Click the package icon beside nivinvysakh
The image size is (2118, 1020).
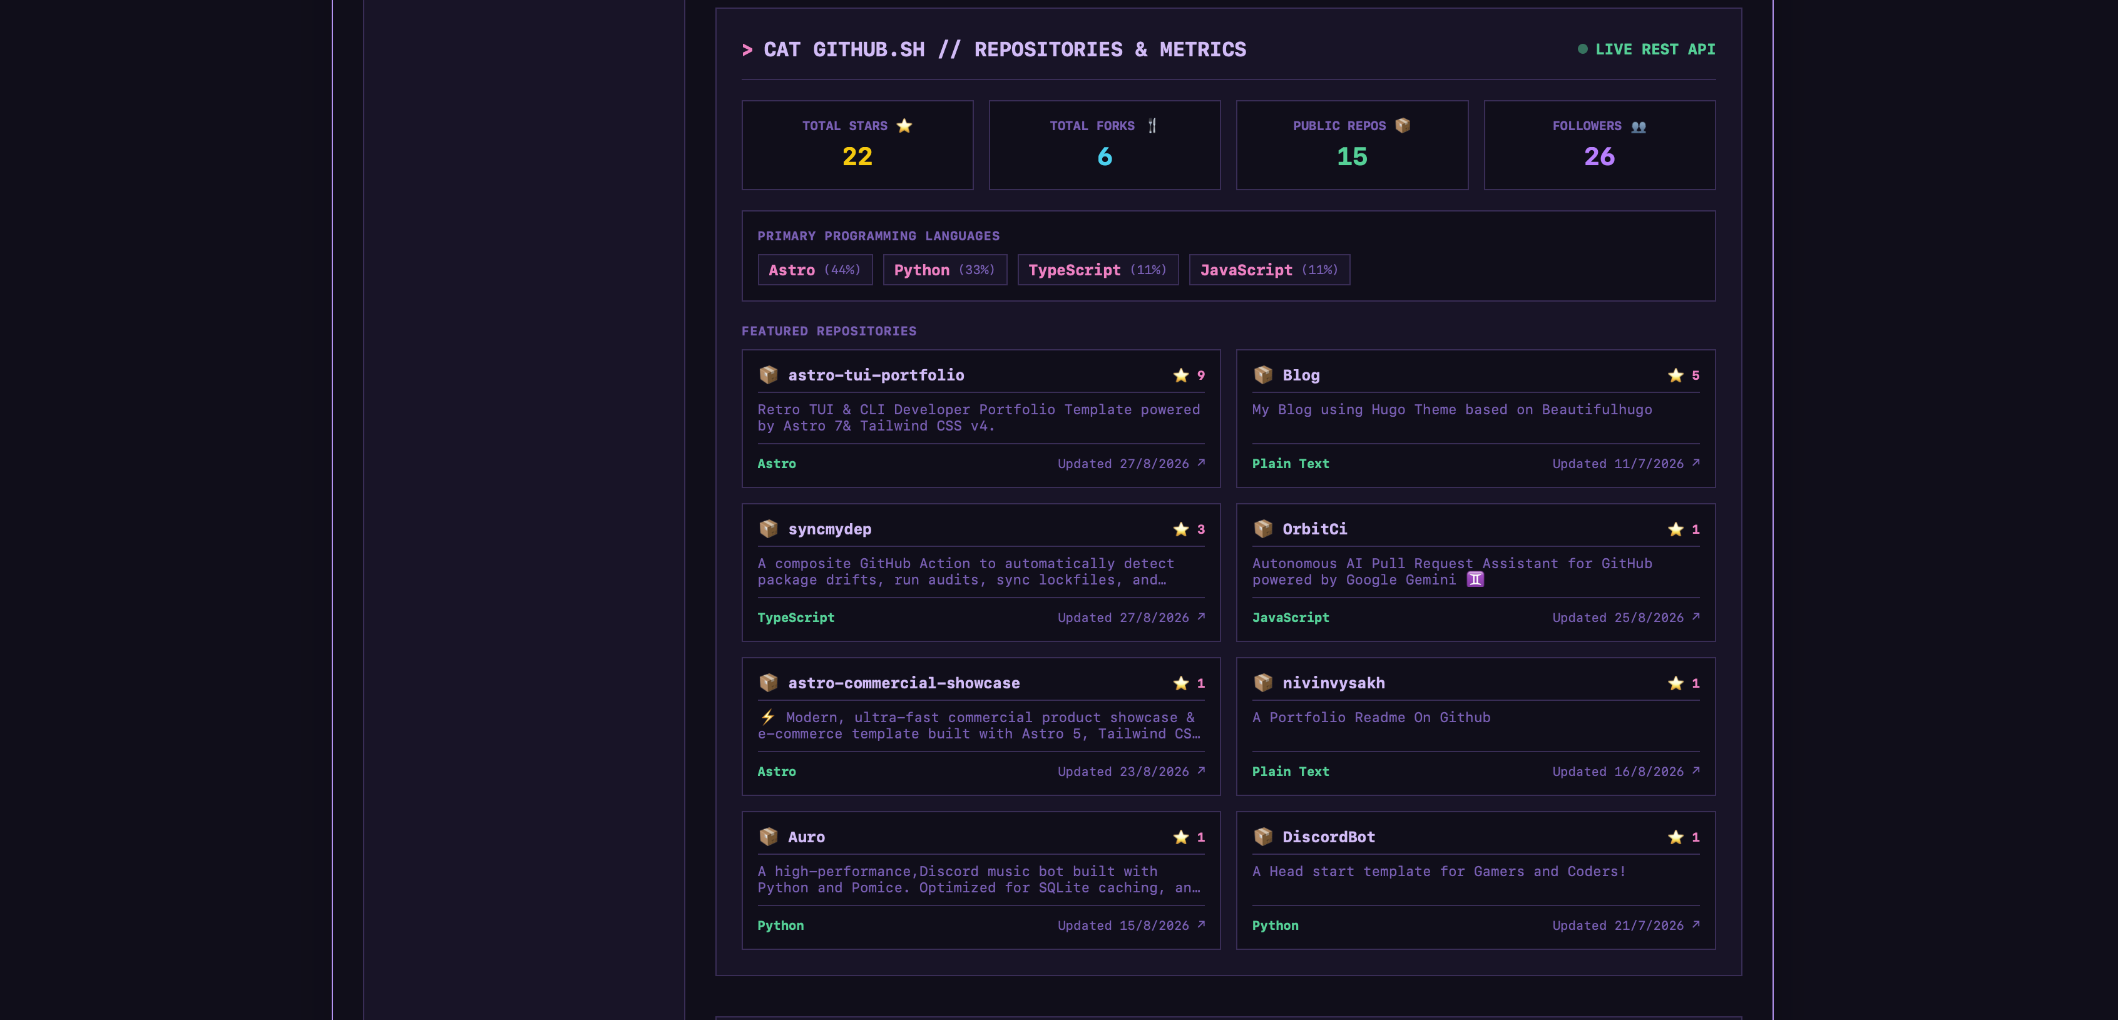(x=1263, y=682)
